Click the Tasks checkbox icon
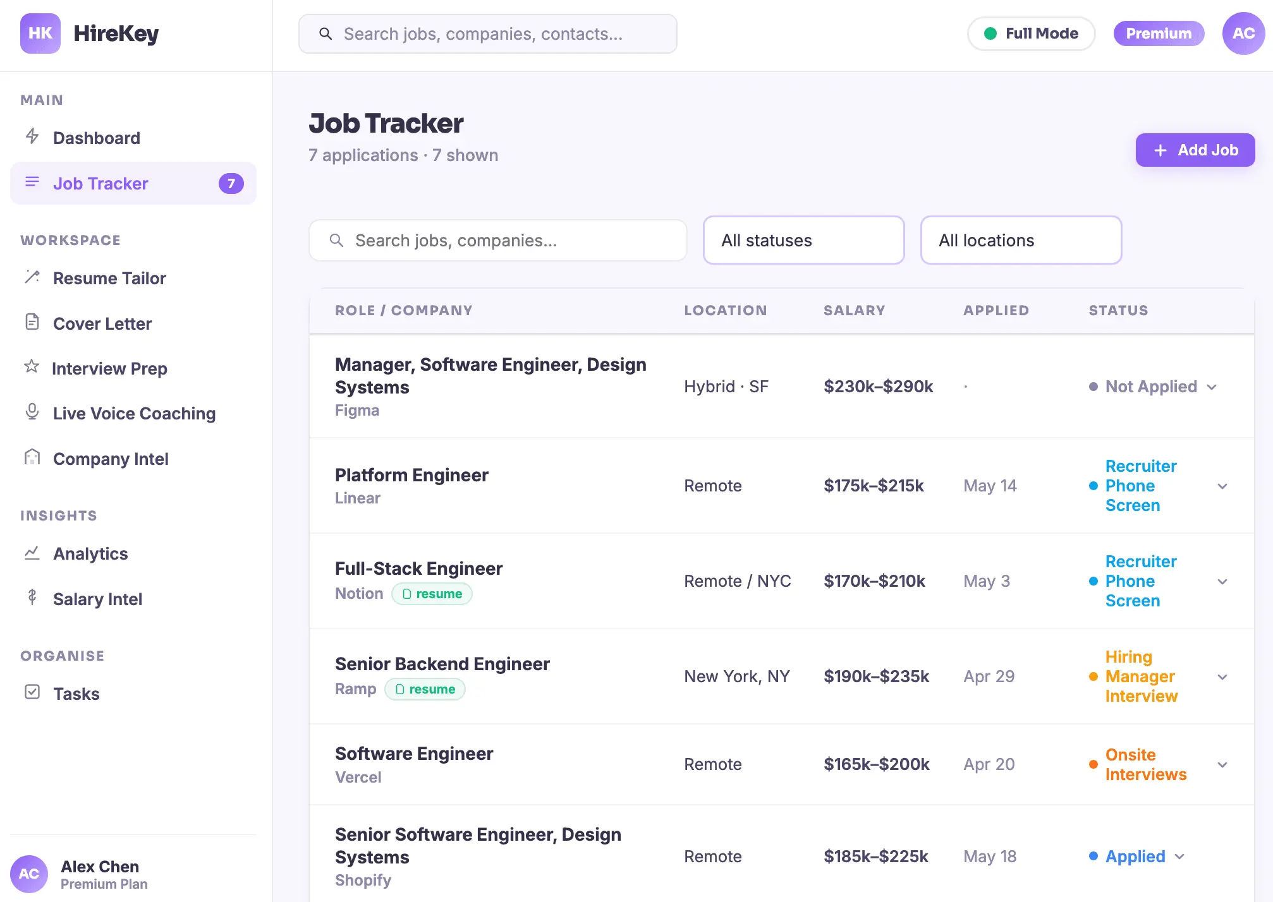Viewport: 1273px width, 902px height. [x=32, y=692]
